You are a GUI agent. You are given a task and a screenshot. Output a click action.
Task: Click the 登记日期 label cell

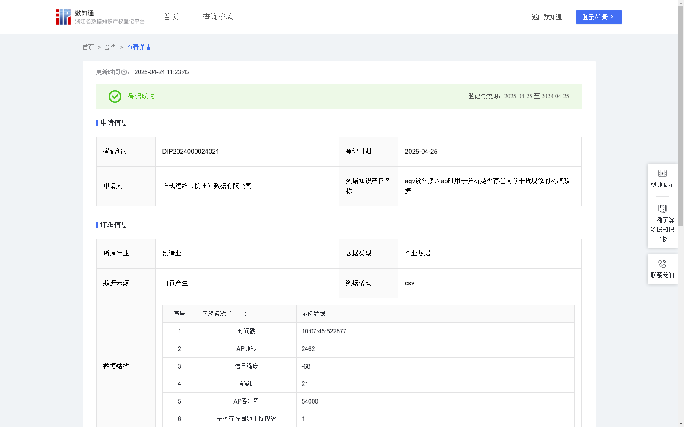368,152
